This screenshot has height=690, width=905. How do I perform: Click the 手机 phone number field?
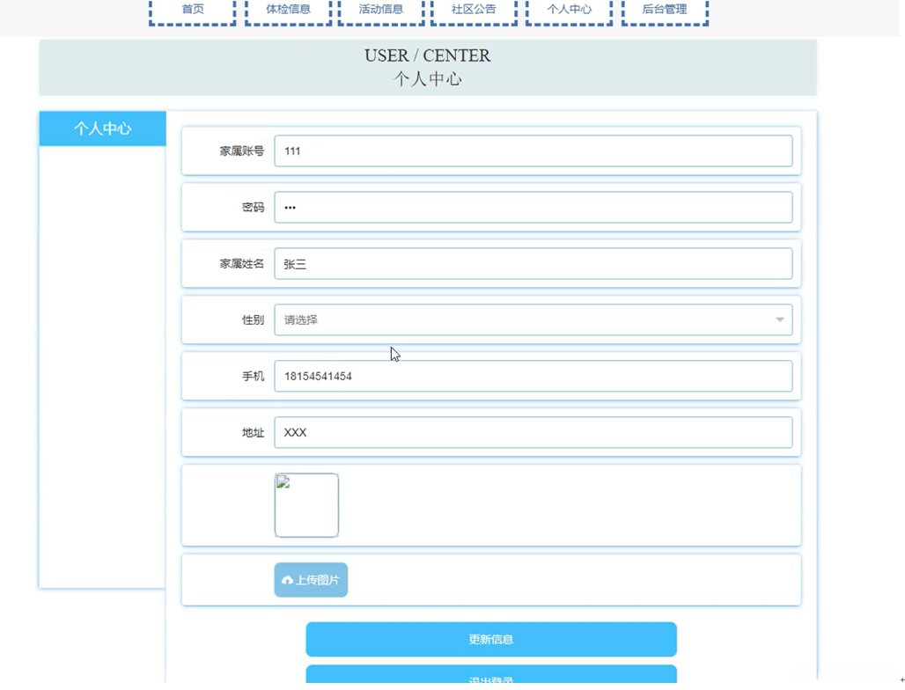tap(533, 376)
